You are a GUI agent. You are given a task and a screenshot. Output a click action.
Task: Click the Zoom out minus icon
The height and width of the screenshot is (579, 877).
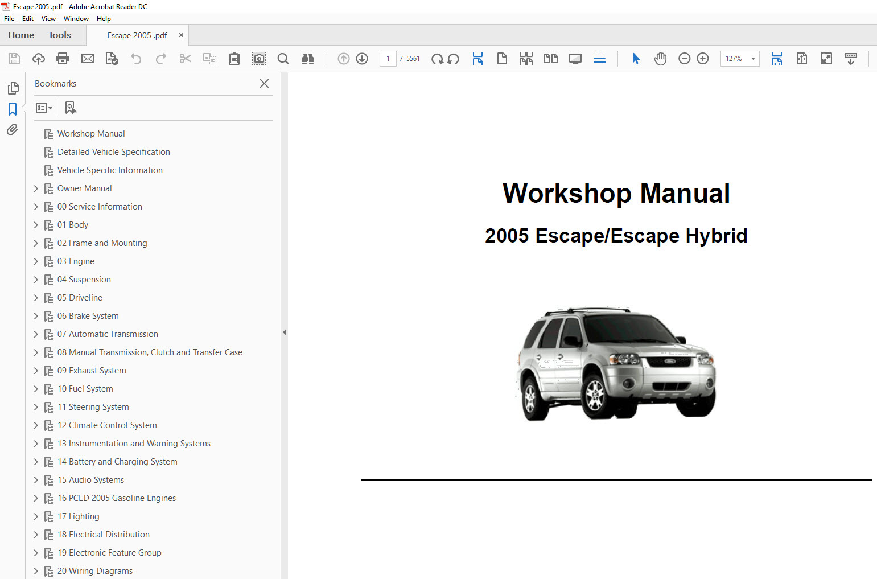click(685, 59)
